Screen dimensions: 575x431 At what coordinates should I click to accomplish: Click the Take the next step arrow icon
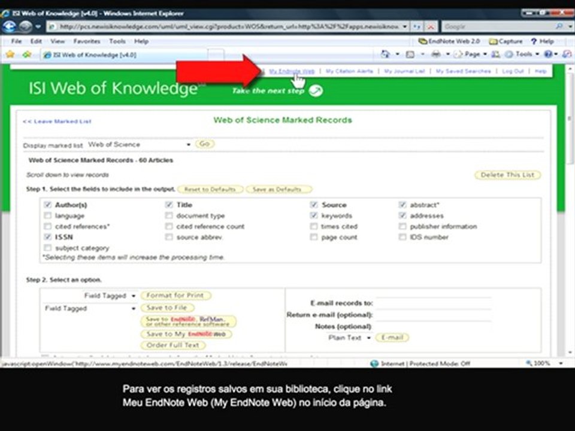pyautogui.click(x=316, y=90)
